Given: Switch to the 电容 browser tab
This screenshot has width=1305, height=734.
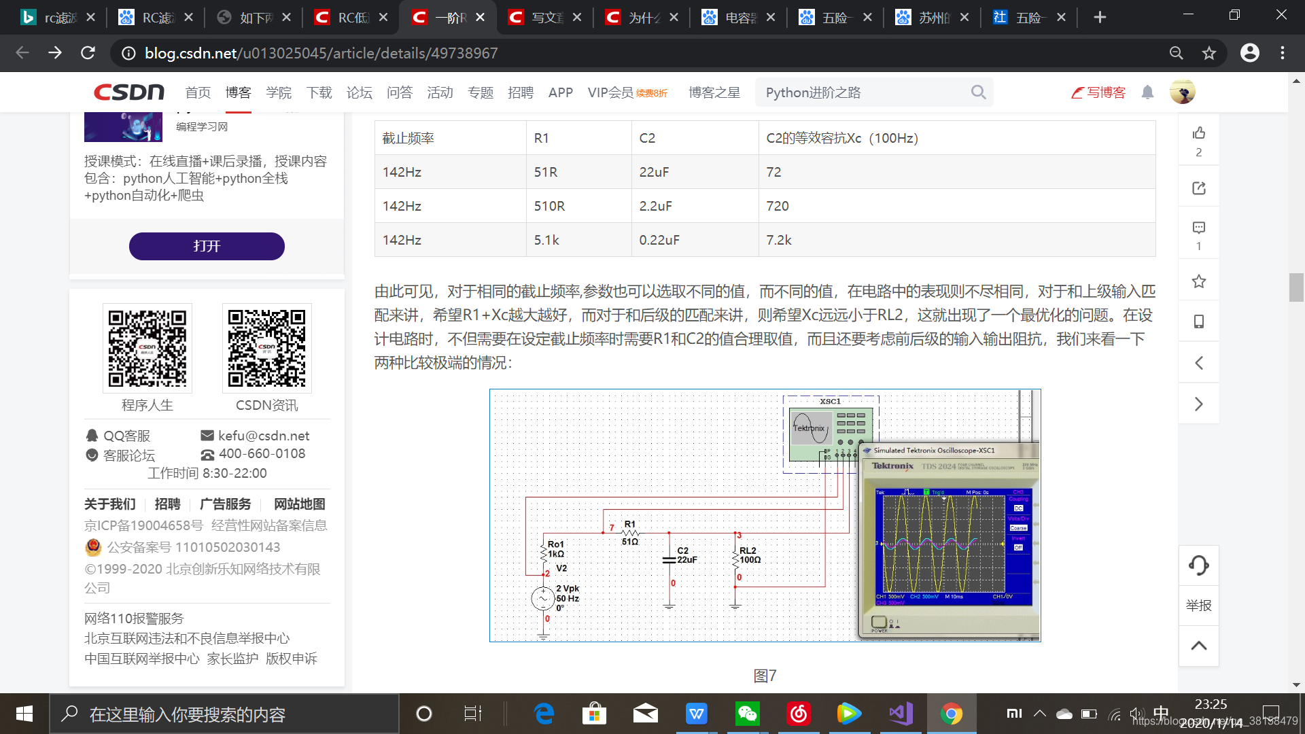Looking at the screenshot, I should (x=739, y=17).
